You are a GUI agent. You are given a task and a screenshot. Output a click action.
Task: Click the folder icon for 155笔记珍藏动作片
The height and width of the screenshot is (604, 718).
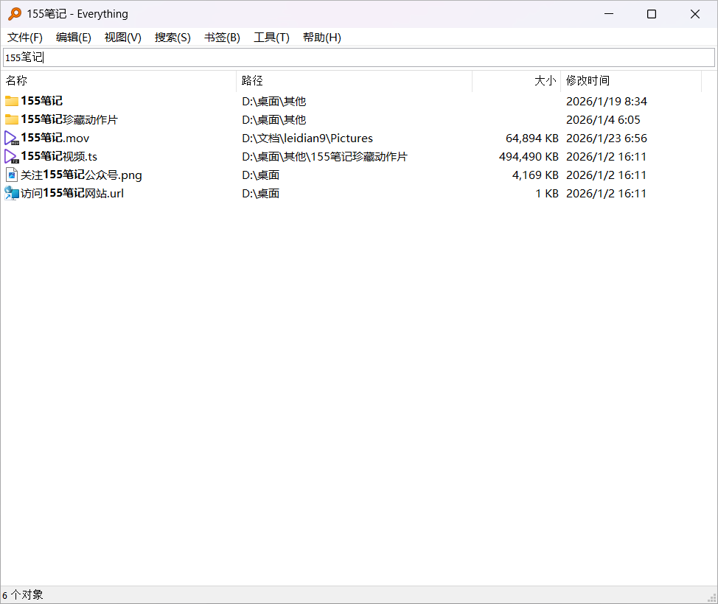point(12,119)
